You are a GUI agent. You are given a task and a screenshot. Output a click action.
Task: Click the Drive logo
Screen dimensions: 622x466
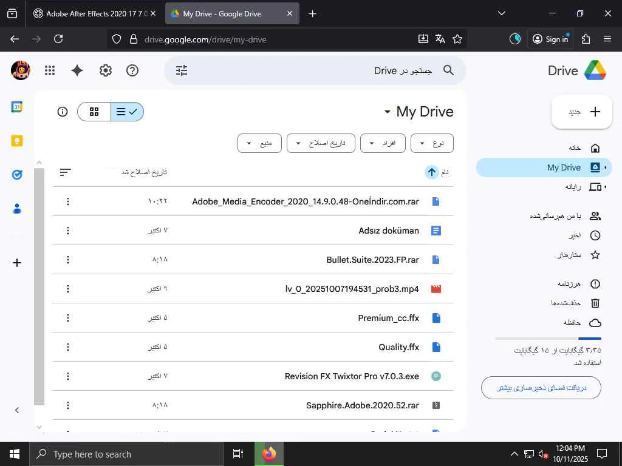(577, 70)
